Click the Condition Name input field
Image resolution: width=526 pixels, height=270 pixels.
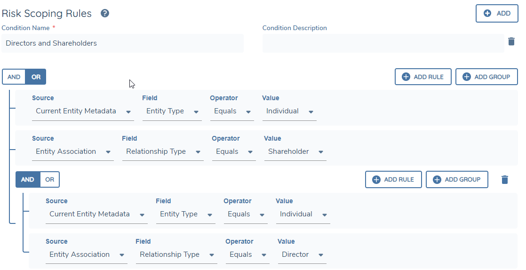(x=122, y=43)
